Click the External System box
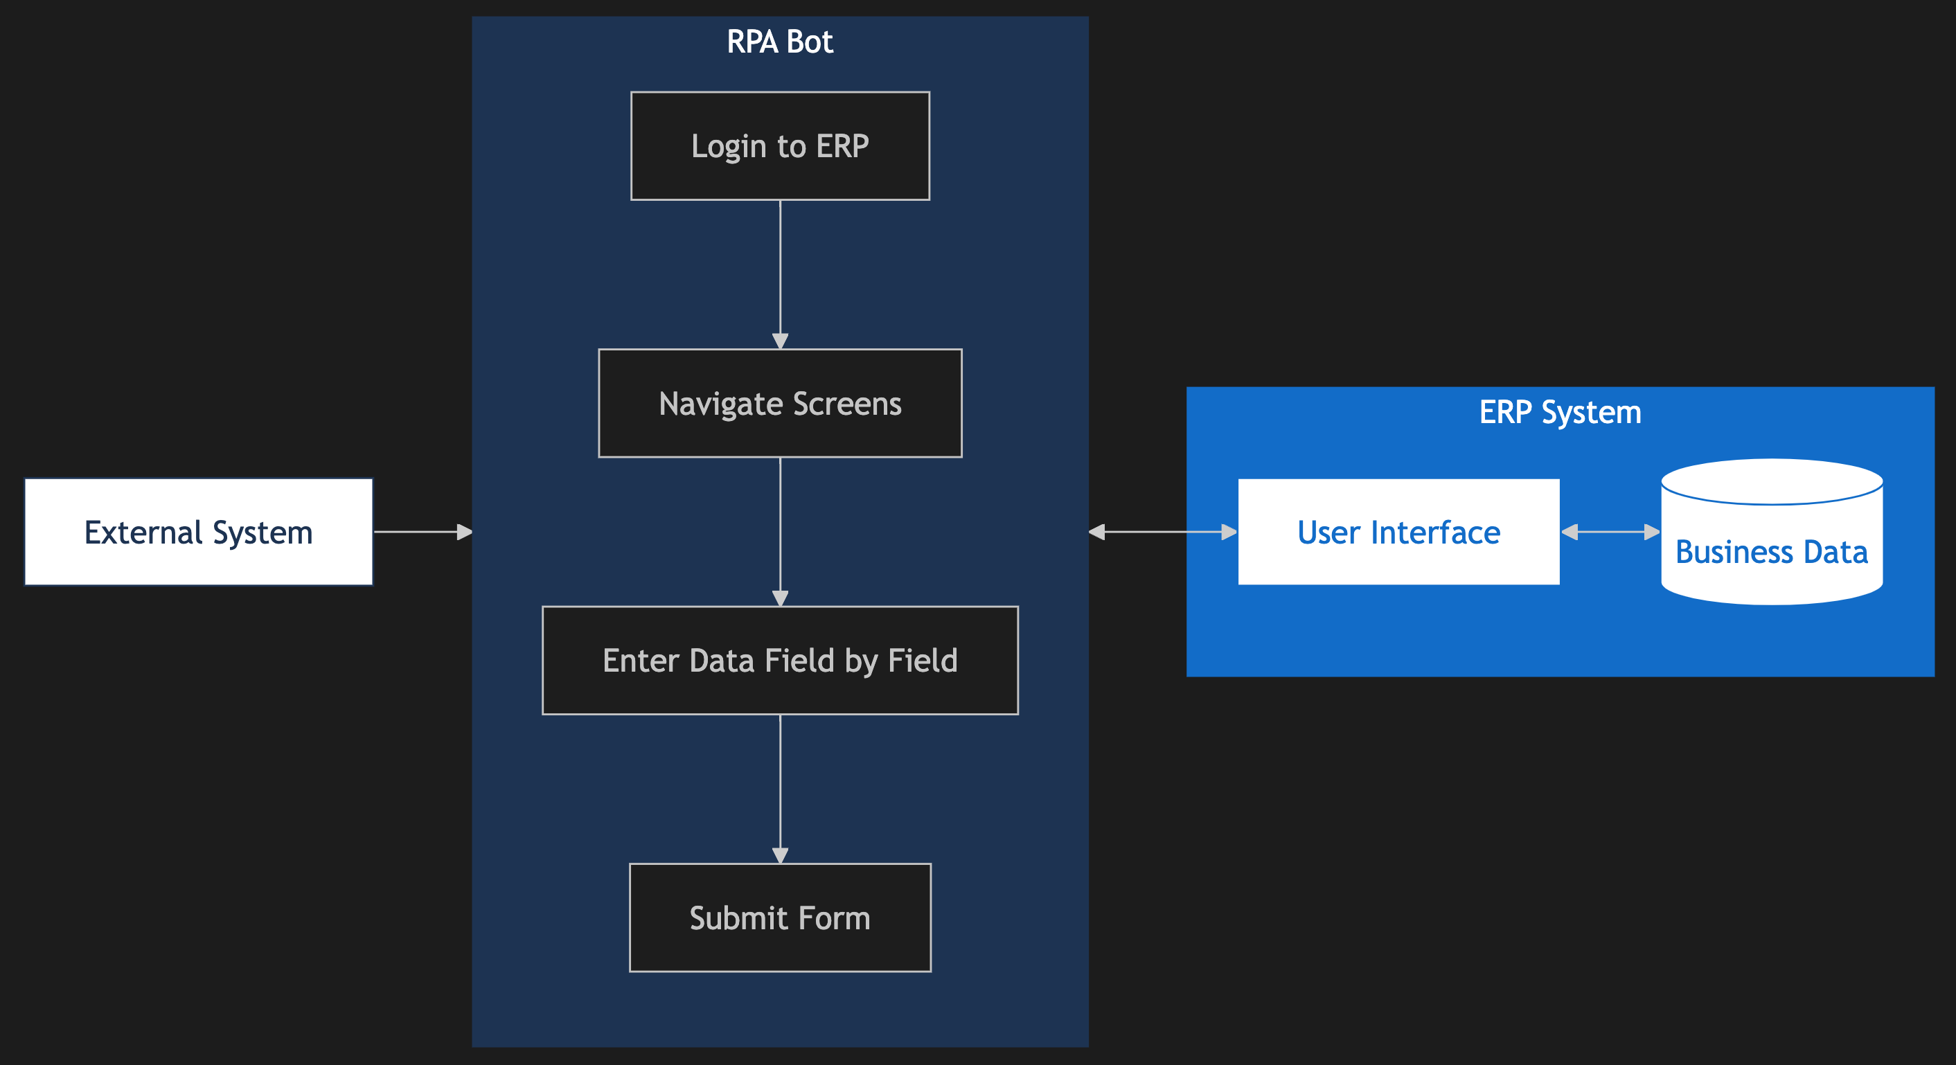The width and height of the screenshot is (1956, 1065). [x=198, y=532]
